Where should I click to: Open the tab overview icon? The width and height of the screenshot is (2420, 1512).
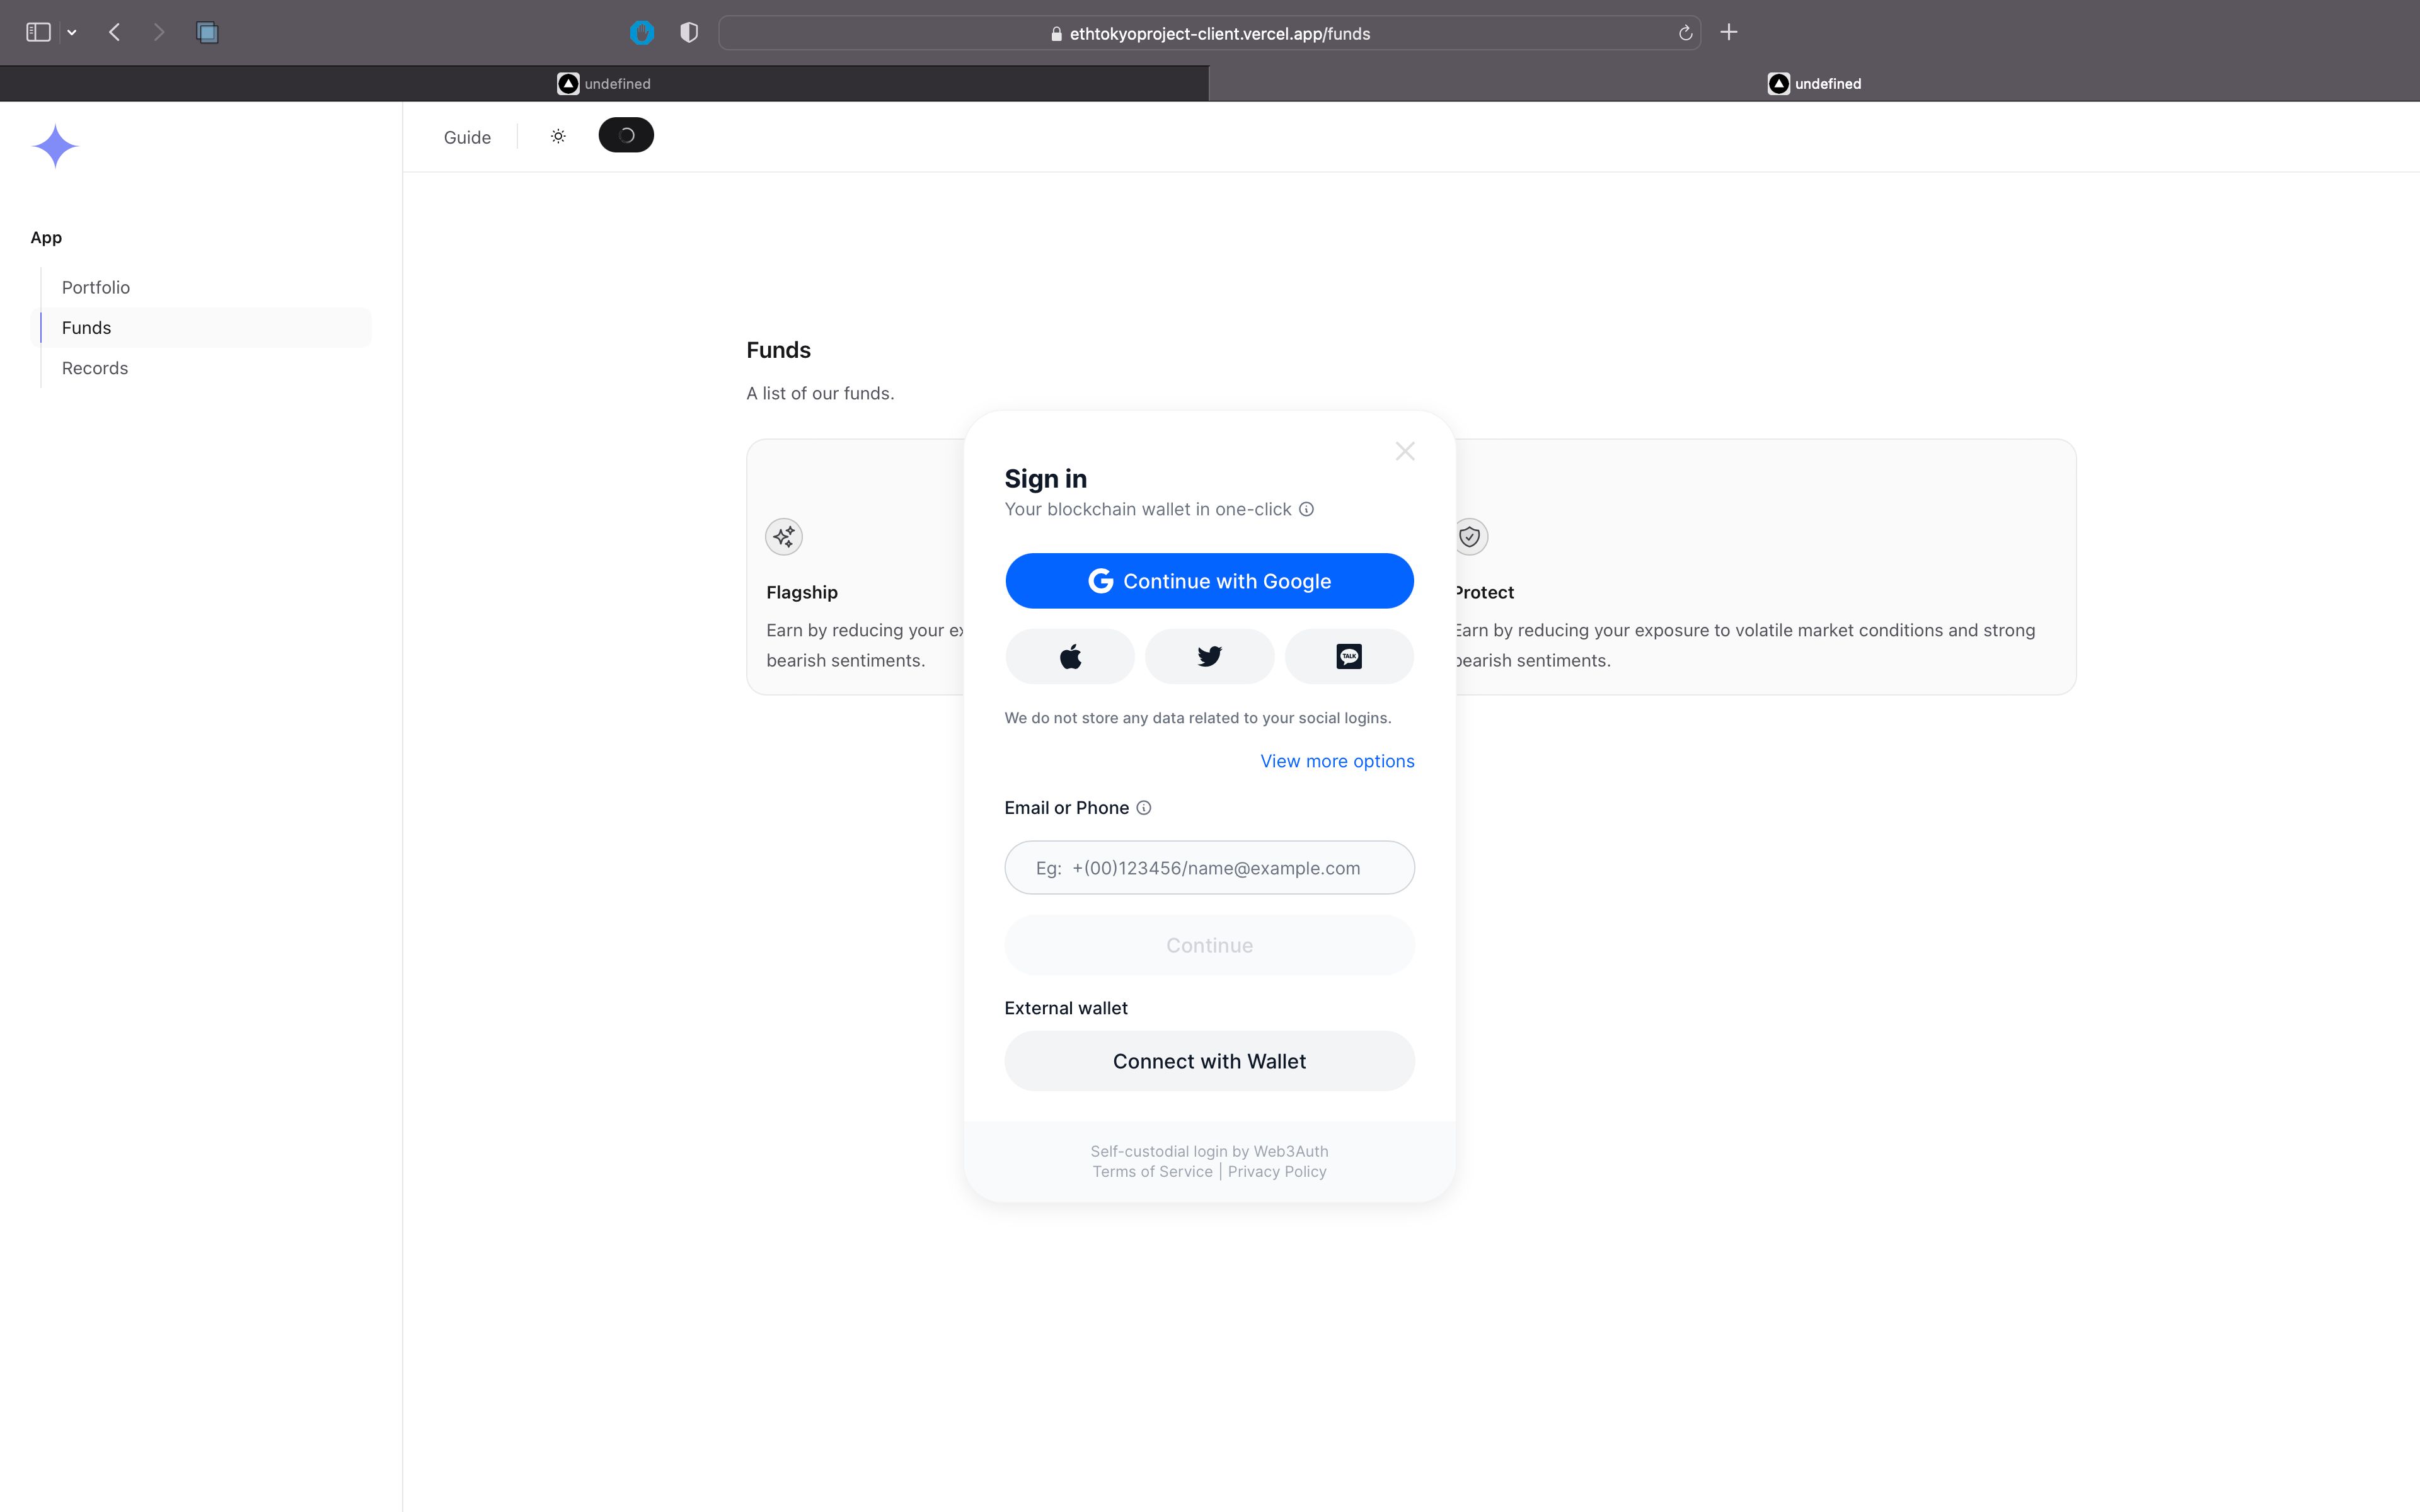pos(207,32)
